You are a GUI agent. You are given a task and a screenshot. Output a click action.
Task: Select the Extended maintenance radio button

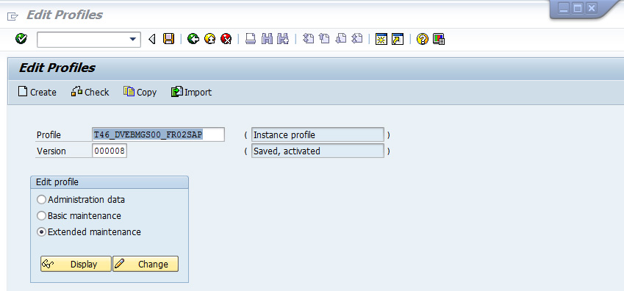coord(41,231)
